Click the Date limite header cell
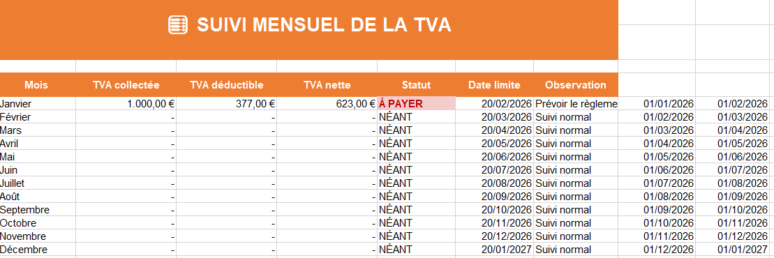 [x=494, y=85]
